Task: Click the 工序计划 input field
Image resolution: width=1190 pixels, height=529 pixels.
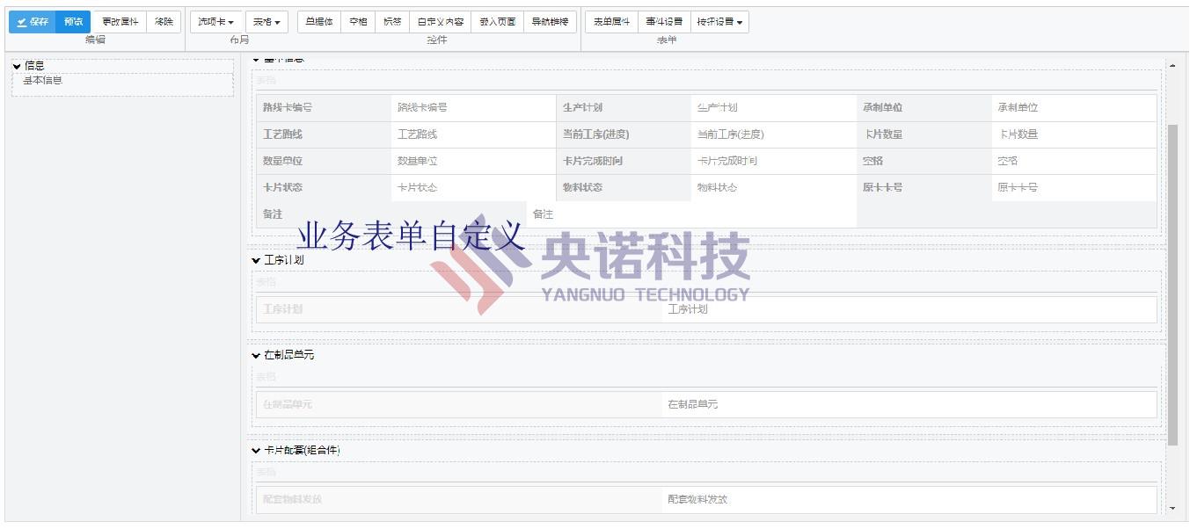Action: click(909, 309)
